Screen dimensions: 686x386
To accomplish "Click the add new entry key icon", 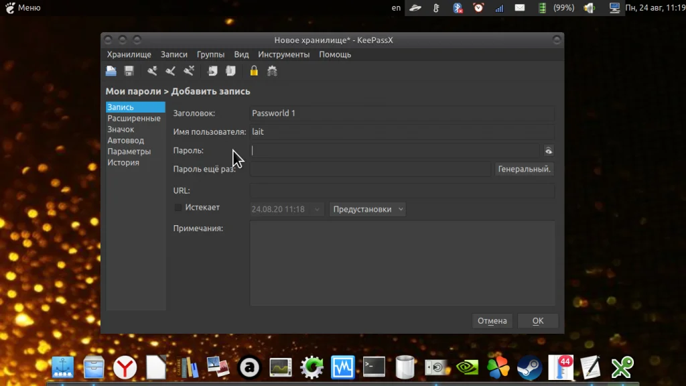I will pos(152,71).
